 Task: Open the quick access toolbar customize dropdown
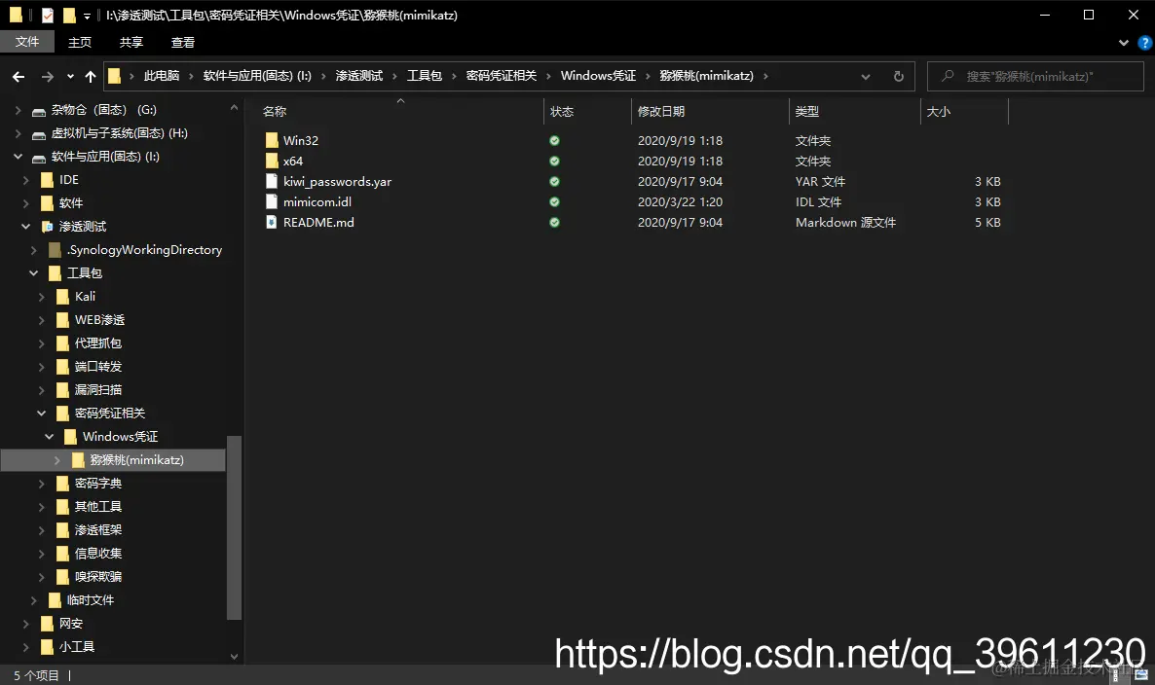pos(85,15)
